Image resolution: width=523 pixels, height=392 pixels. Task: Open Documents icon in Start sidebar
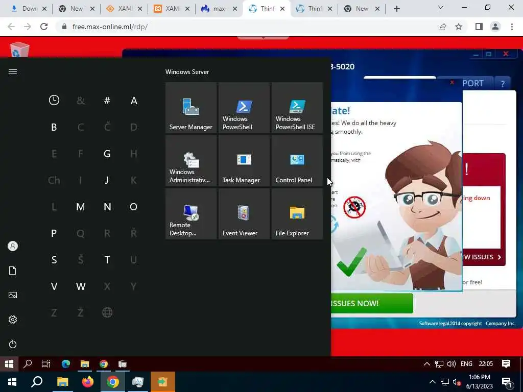pos(13,271)
